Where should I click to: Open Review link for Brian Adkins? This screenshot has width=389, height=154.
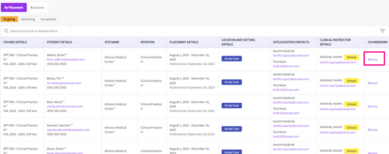pyautogui.click(x=373, y=59)
